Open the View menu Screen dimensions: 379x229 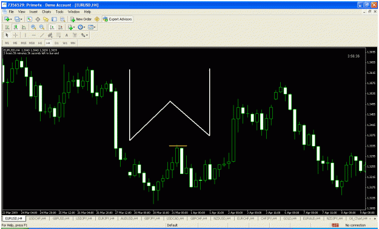click(21, 12)
